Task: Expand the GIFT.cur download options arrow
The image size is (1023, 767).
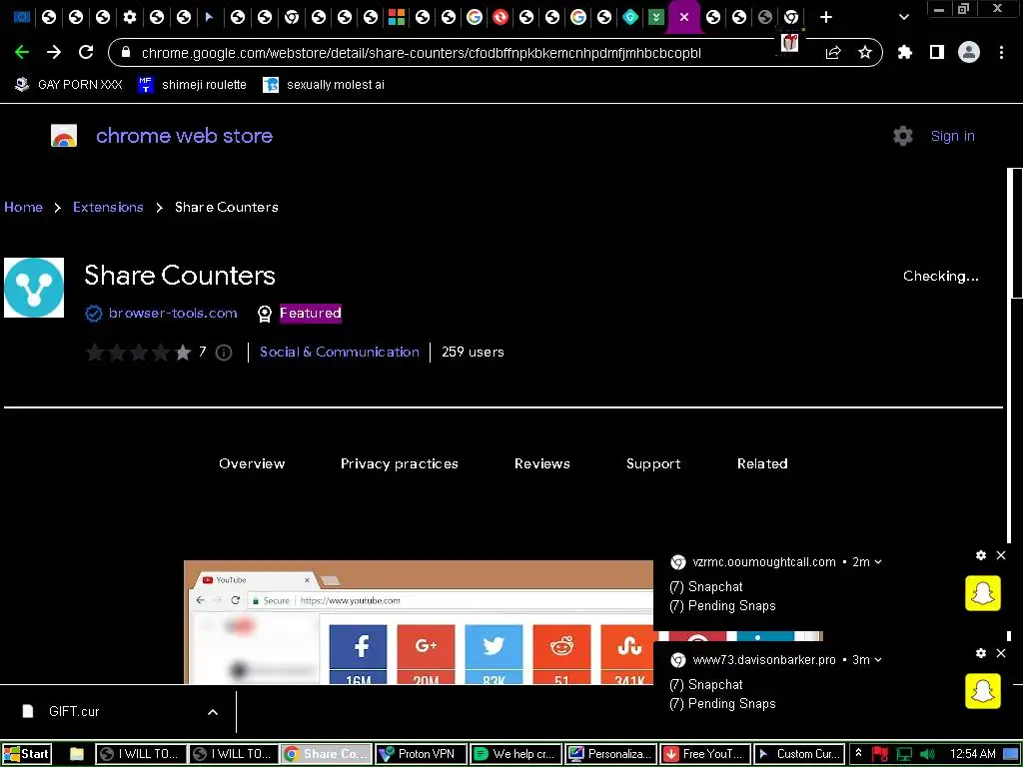Action: 213,712
